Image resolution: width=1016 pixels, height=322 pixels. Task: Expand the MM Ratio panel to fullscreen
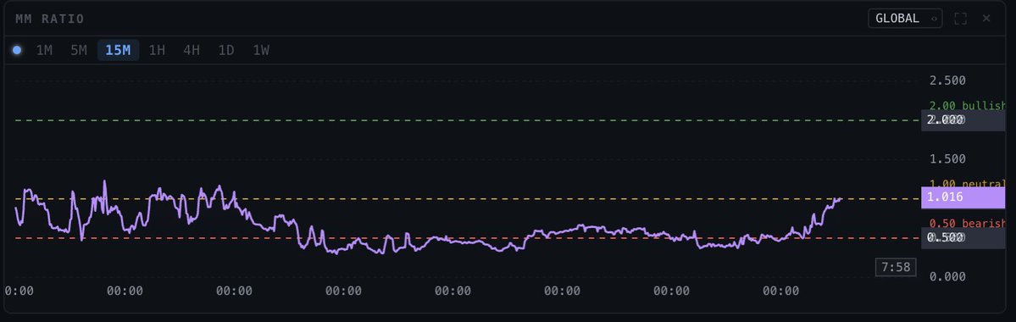(x=960, y=19)
